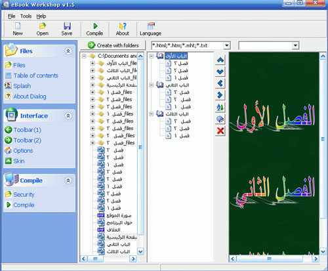Move the selected item up with the blue up arrow
This screenshot has width=328, height=271.
pos(220,60)
